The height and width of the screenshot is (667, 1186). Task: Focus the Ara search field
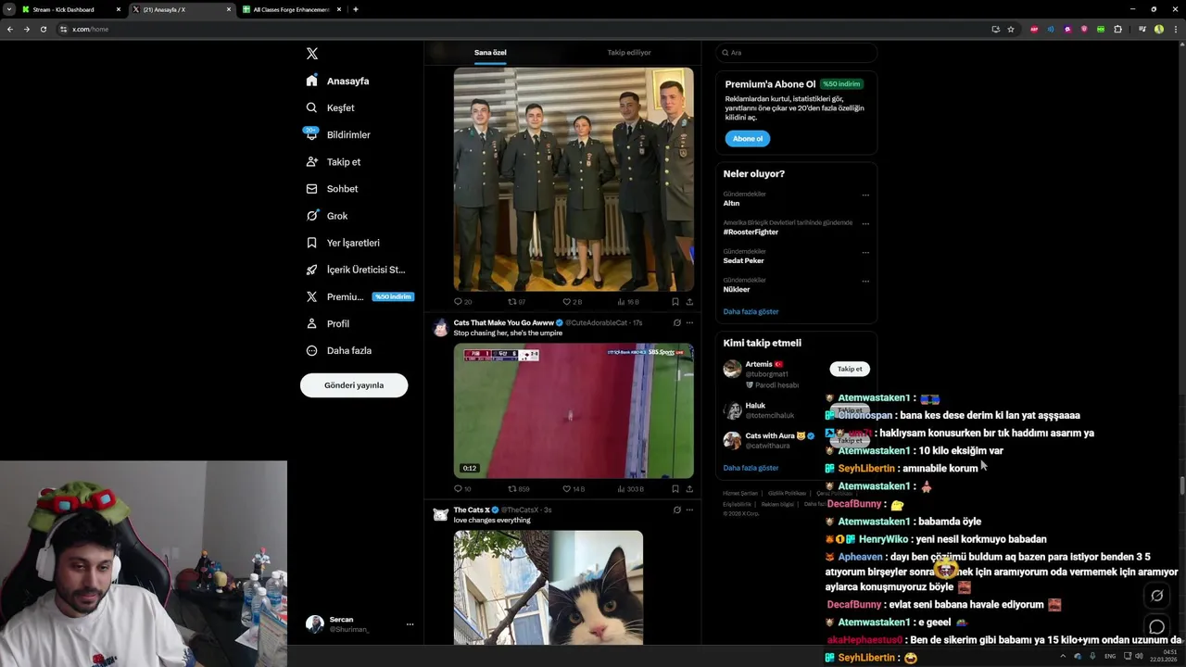tap(797, 53)
